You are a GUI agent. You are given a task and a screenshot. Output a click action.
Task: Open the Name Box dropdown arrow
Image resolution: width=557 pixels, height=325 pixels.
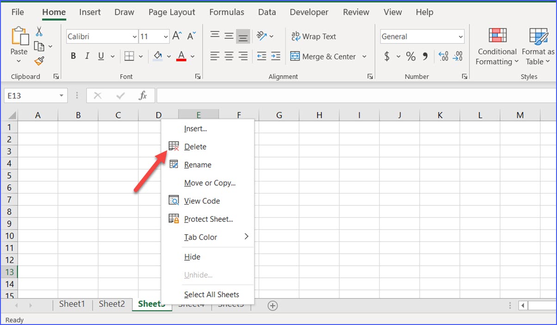click(x=61, y=96)
